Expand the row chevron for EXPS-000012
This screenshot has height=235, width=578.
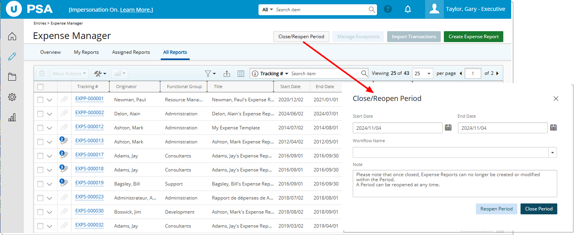[49, 128]
